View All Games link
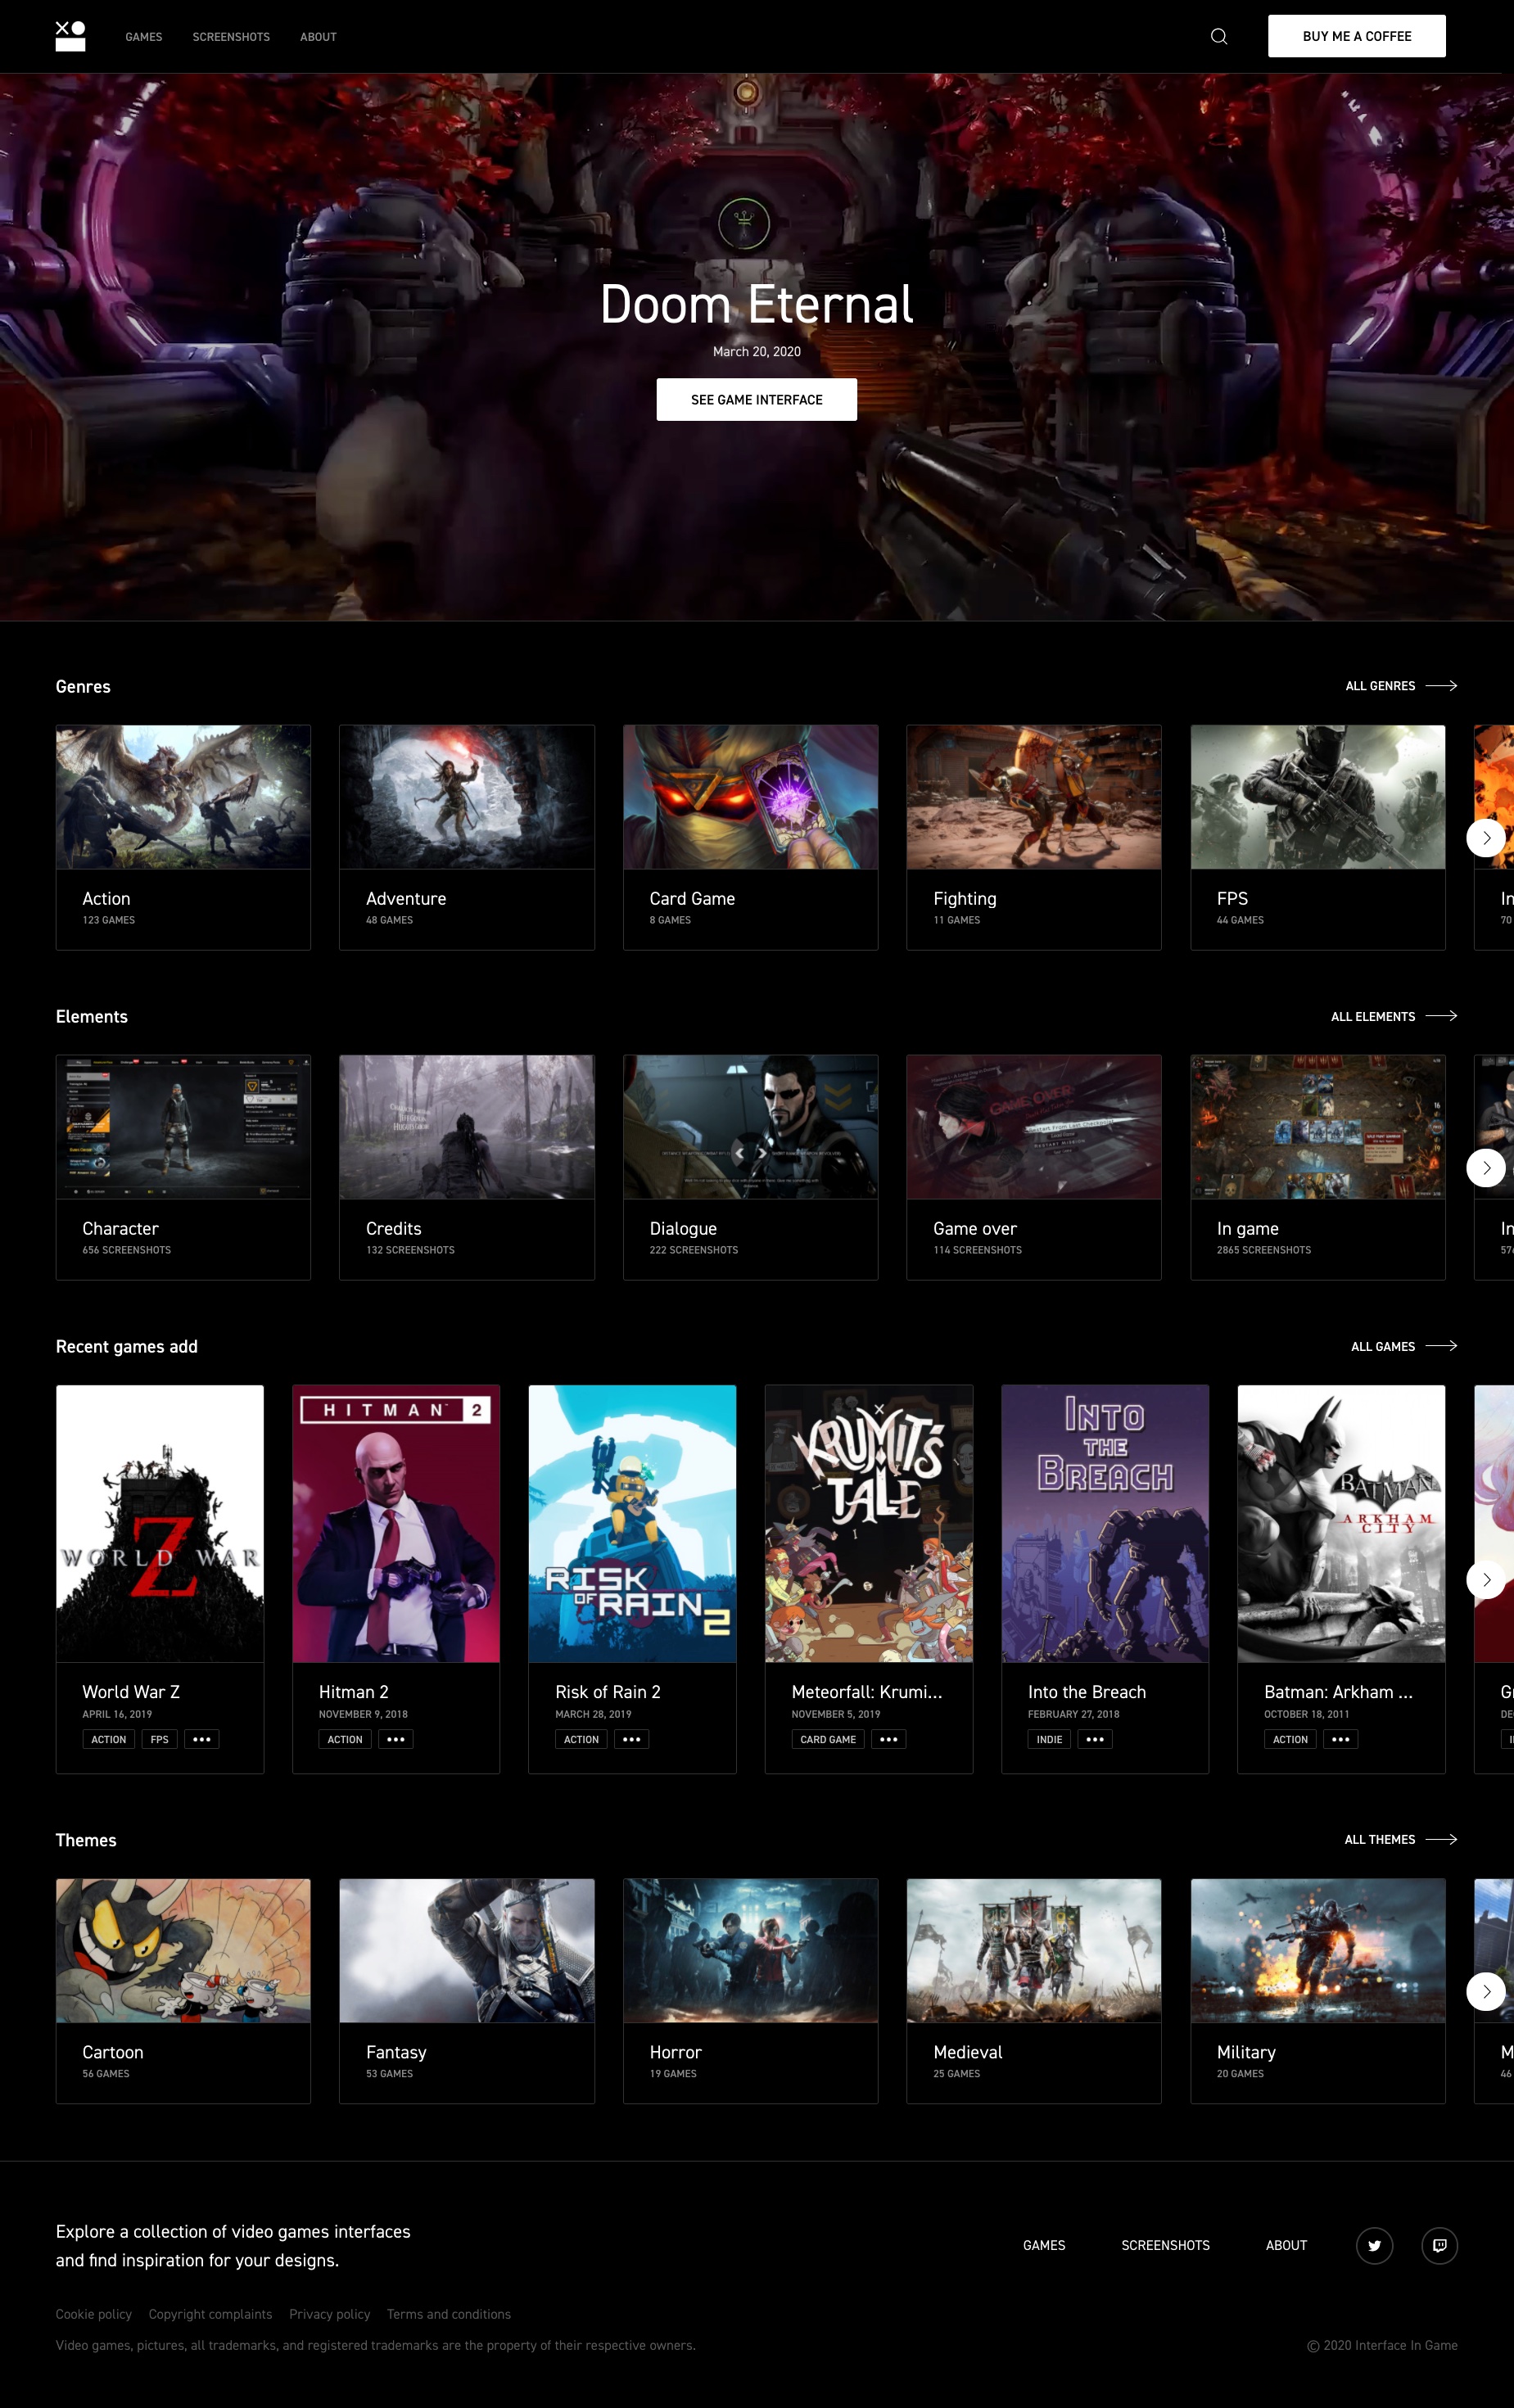The height and width of the screenshot is (2408, 1514). point(1404,1346)
